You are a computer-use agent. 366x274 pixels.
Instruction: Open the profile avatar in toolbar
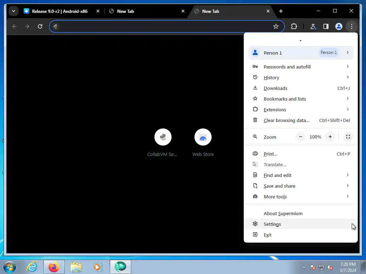click(339, 26)
